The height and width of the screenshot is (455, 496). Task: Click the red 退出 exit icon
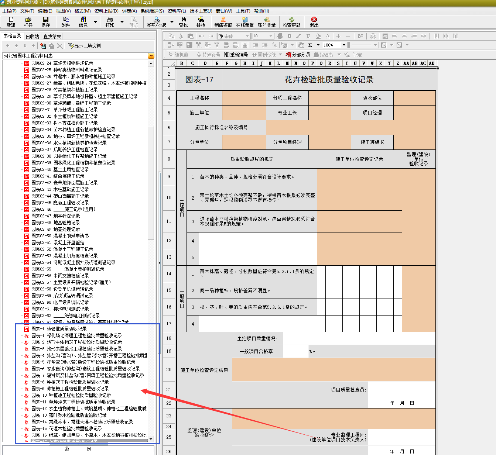[x=314, y=22]
